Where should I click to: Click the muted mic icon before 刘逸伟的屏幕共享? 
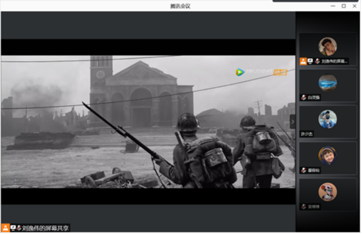(x=19, y=228)
